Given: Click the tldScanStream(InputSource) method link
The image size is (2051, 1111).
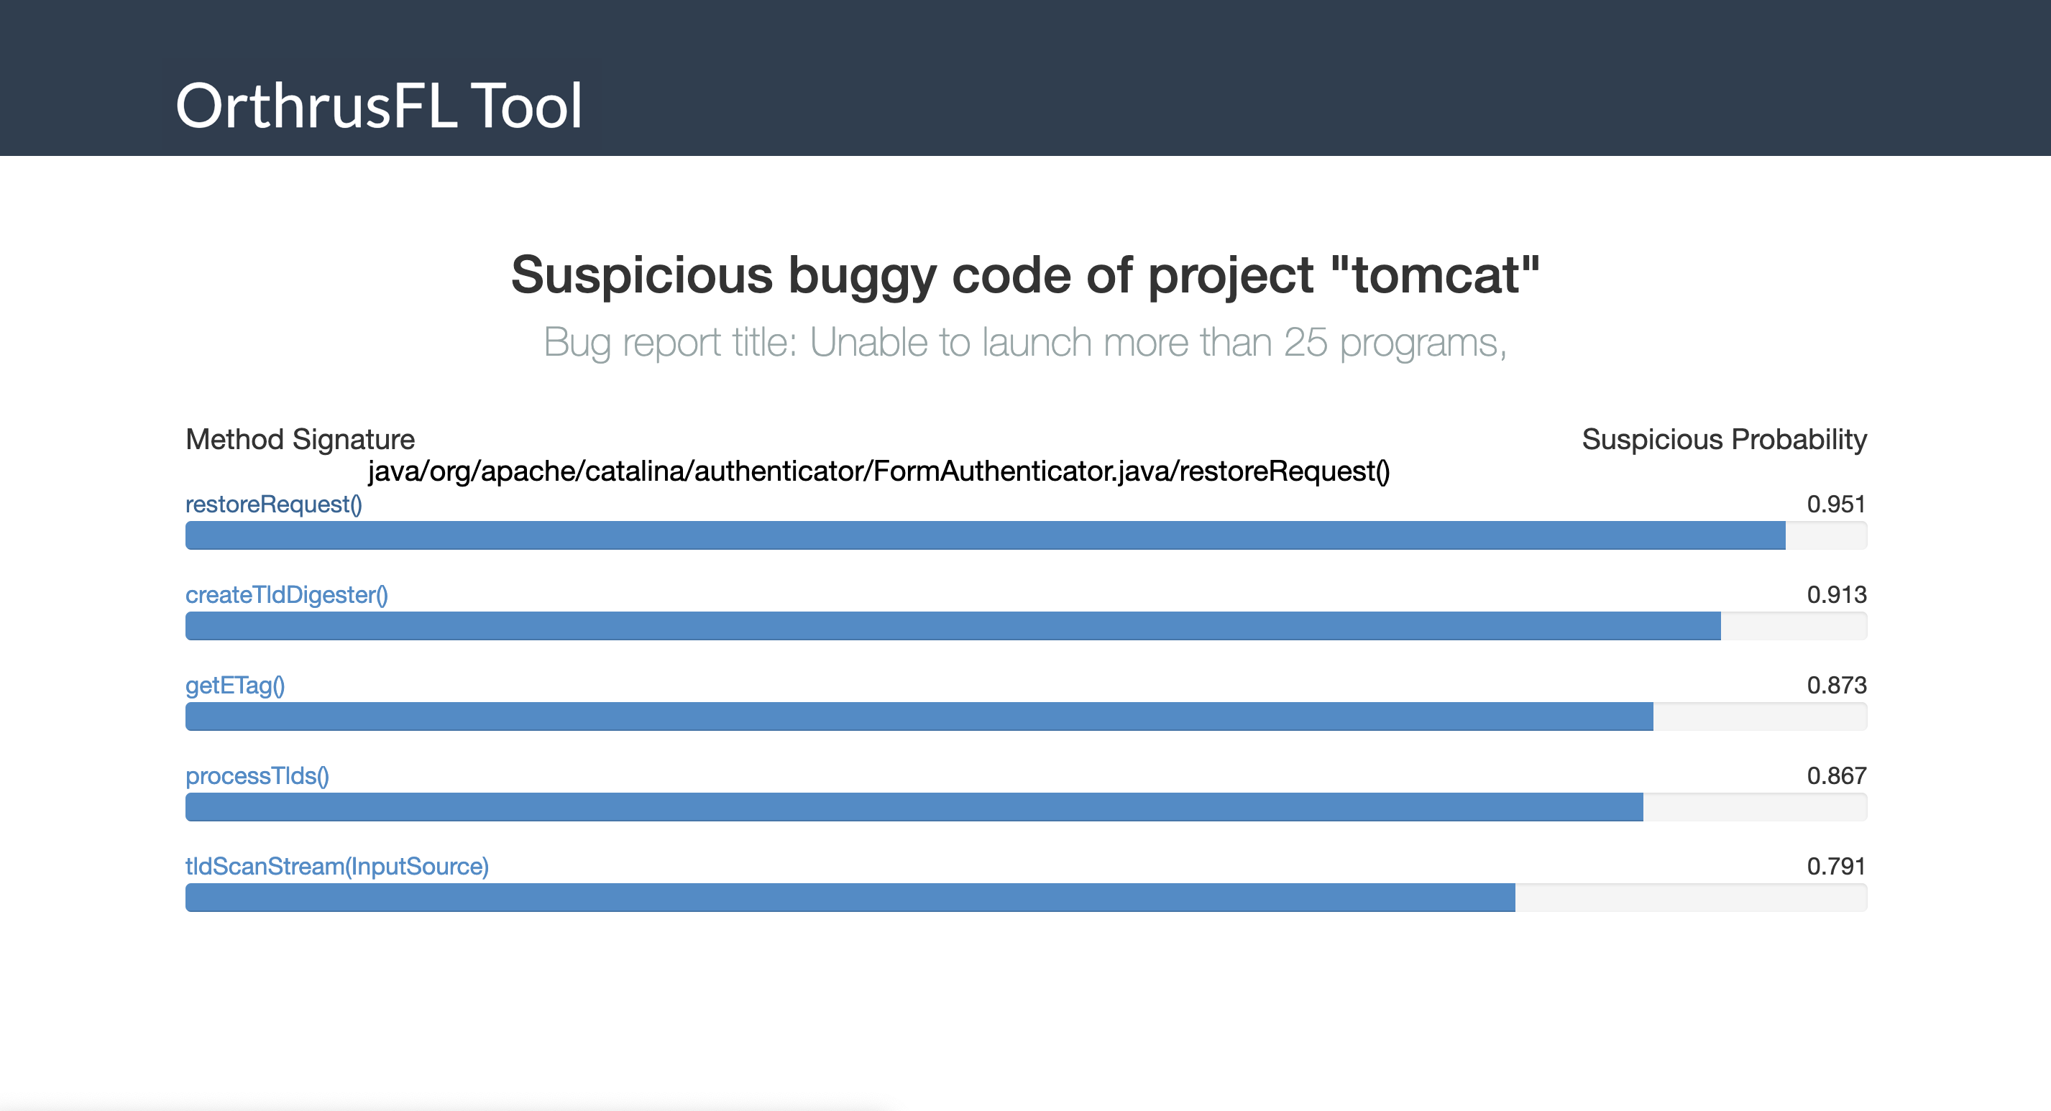Looking at the screenshot, I should coord(336,867).
